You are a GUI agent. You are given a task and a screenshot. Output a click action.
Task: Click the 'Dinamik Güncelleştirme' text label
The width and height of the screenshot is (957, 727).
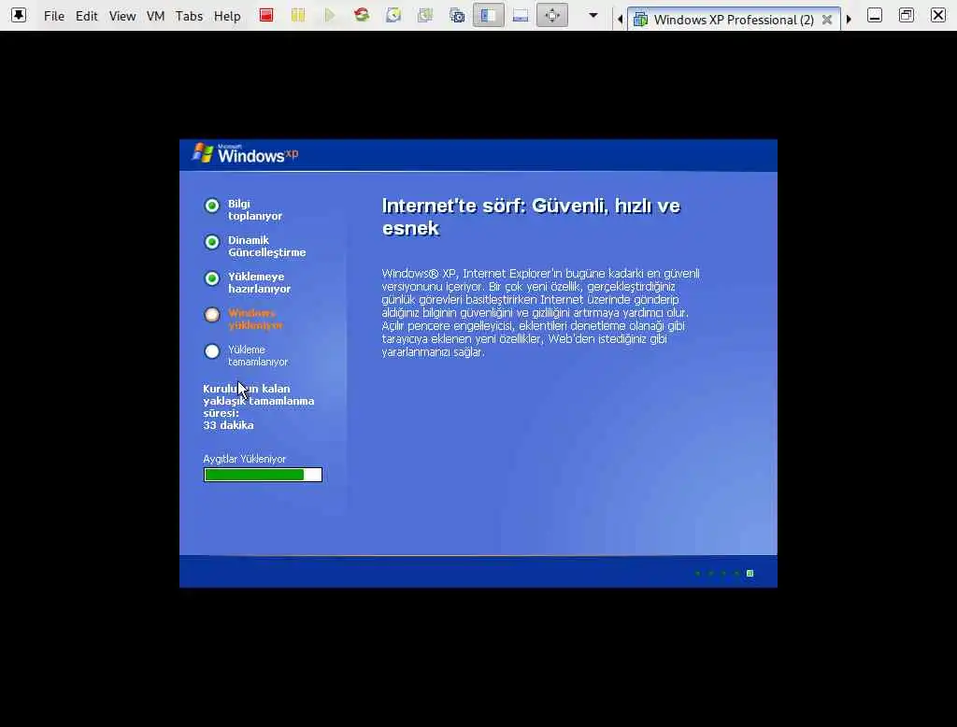pos(266,247)
